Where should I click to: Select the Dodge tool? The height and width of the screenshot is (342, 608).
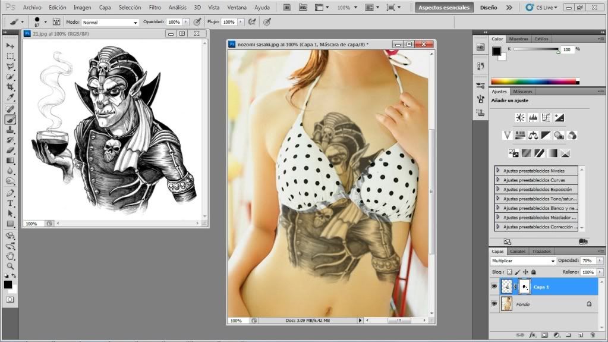pos(10,181)
